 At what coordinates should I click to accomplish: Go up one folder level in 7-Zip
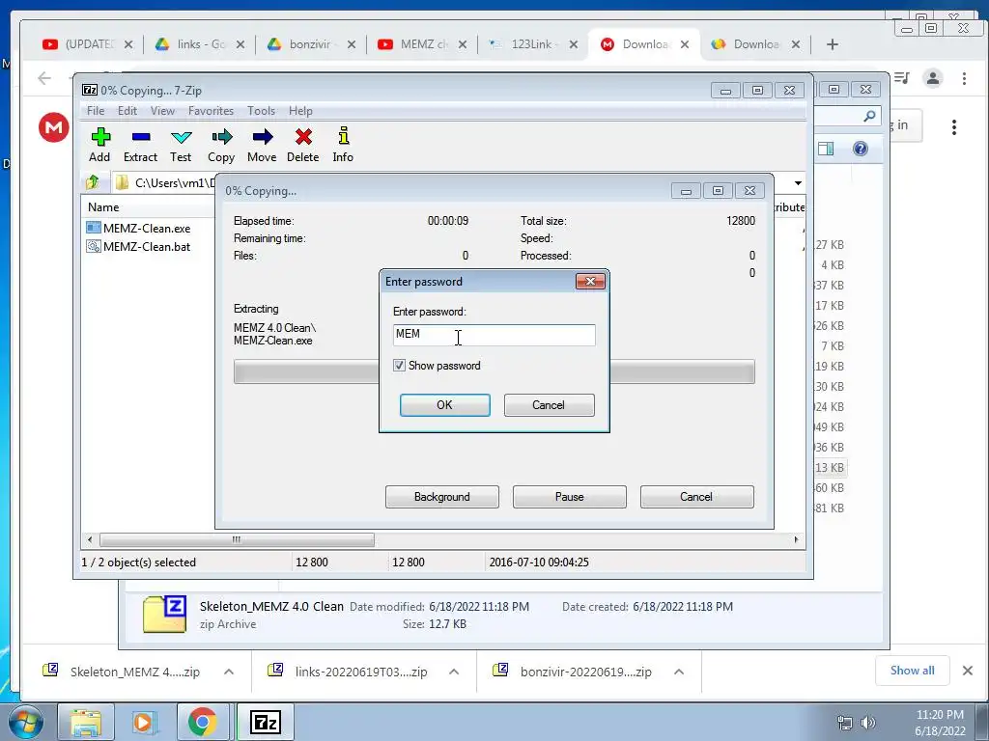[x=93, y=182]
